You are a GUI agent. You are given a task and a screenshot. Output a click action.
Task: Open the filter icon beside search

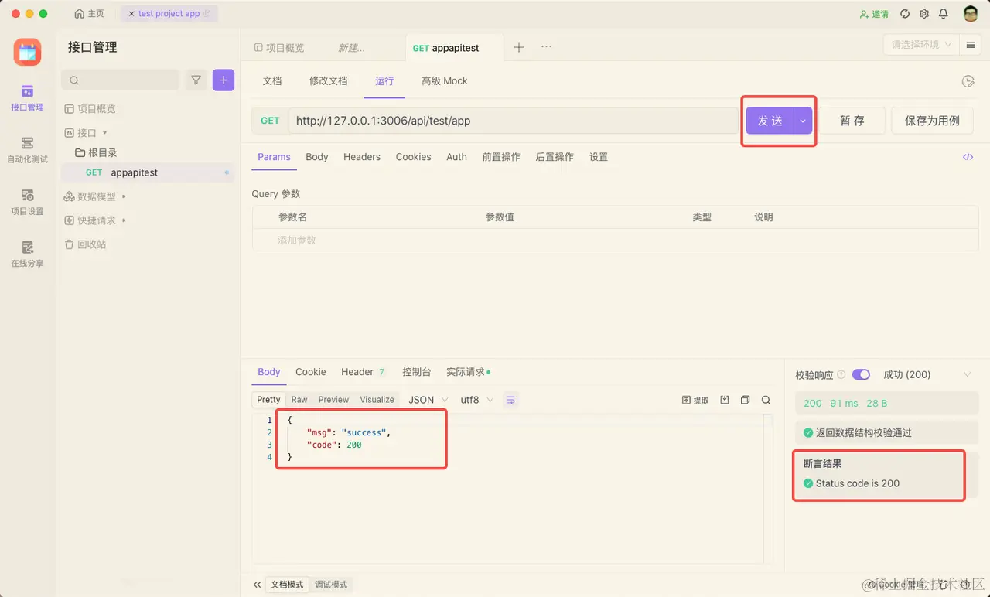click(196, 80)
